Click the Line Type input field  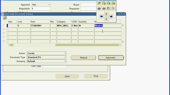pyautogui.click(x=54, y=66)
